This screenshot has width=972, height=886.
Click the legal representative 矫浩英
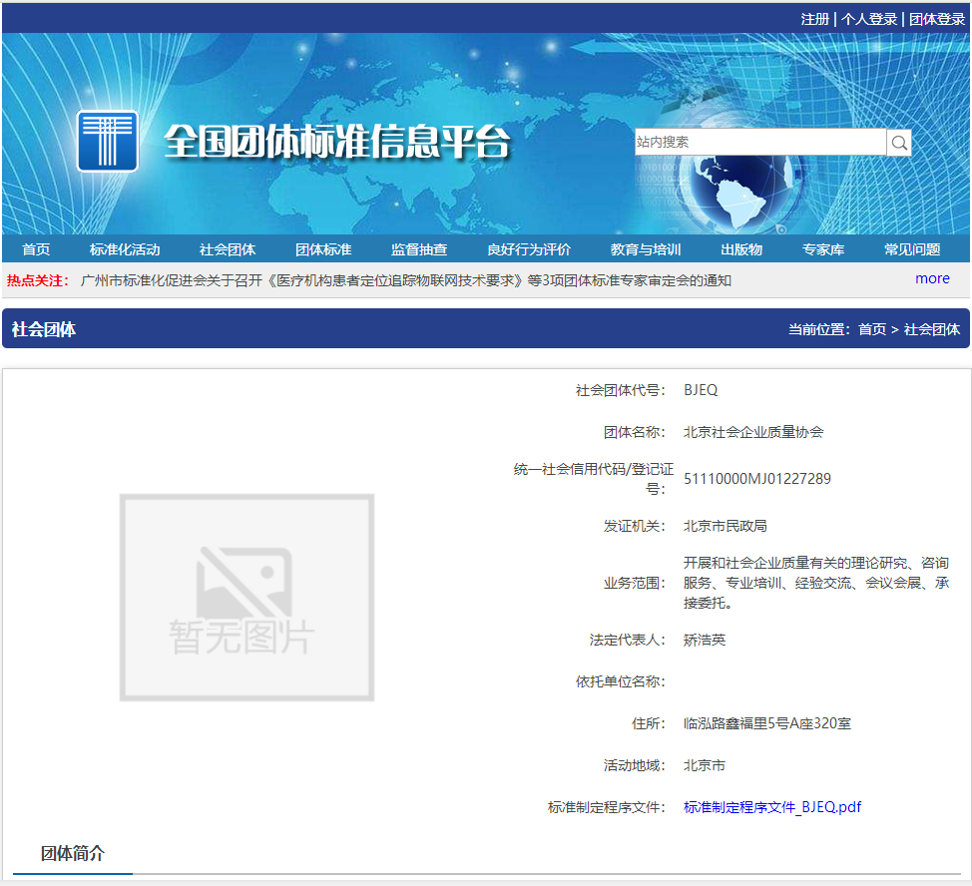(x=705, y=640)
